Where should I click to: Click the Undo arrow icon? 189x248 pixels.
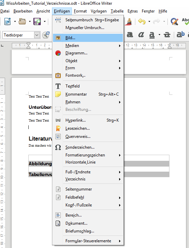click(142, 21)
